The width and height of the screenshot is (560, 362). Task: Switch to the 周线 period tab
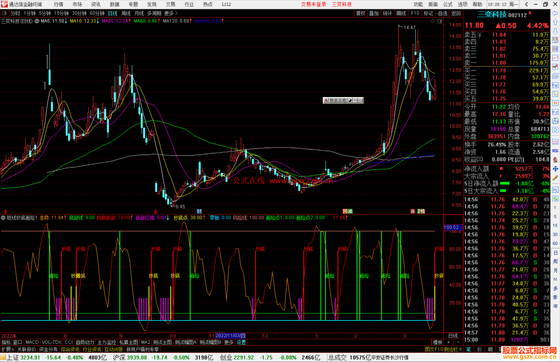[126, 13]
